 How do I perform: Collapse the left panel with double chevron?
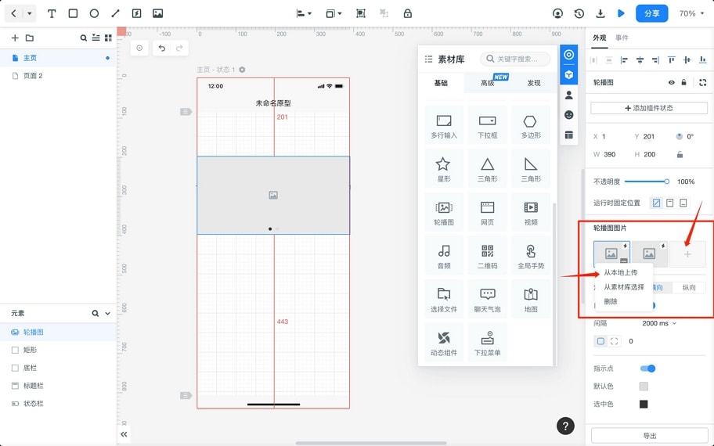tap(124, 433)
